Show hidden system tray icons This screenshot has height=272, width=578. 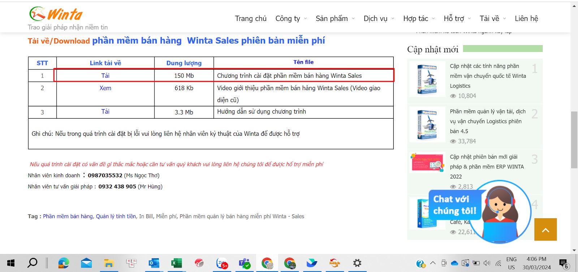[433, 263]
